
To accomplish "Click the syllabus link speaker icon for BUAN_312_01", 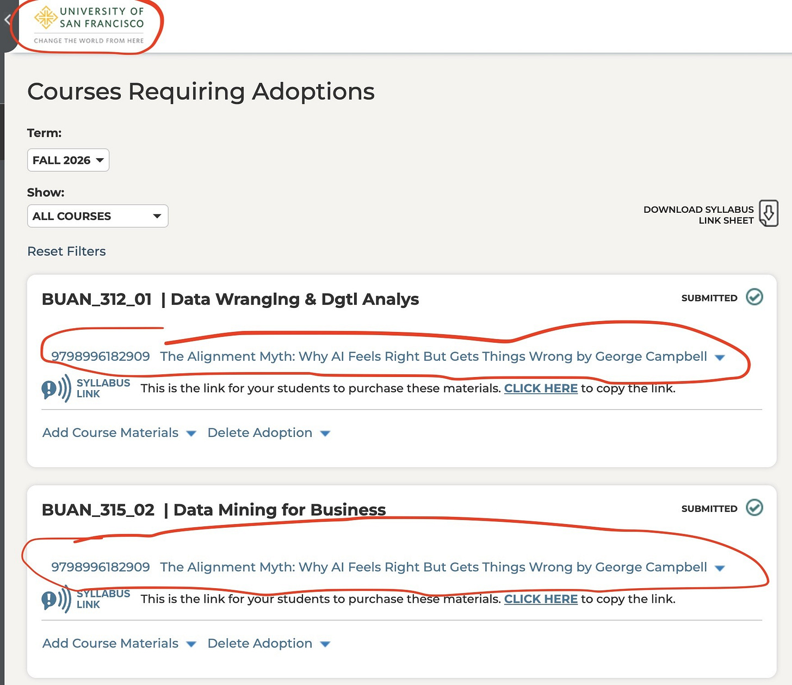I will point(57,388).
